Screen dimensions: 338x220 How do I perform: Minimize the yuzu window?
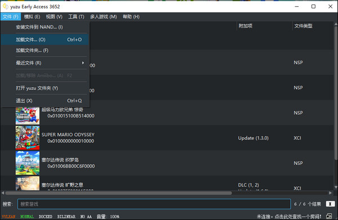297,6
